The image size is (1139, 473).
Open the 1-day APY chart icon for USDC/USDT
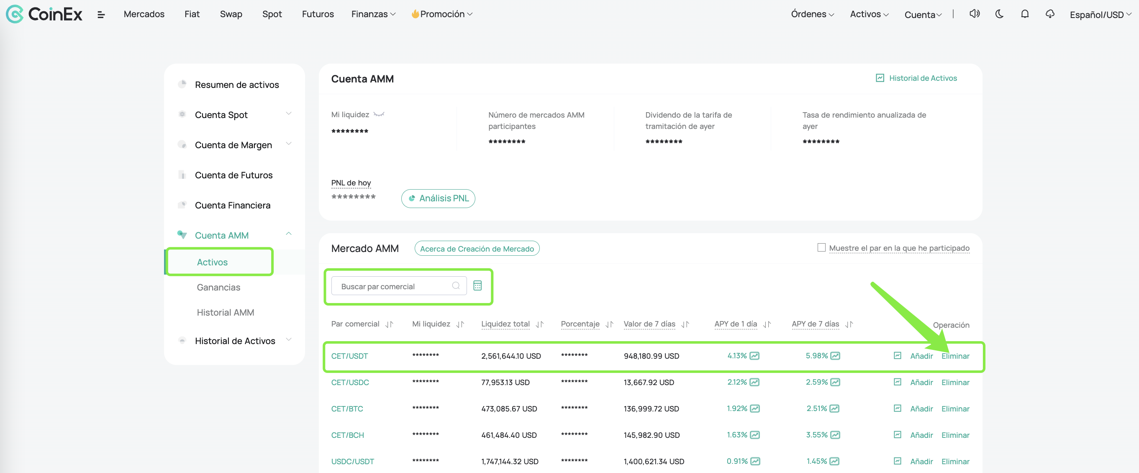pos(755,461)
